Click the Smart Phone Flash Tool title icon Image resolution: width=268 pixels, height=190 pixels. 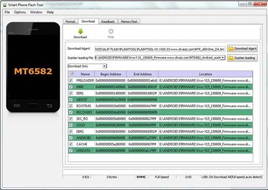(5, 5)
